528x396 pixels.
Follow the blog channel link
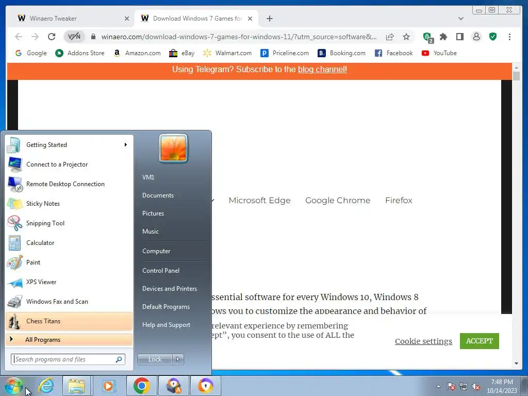[322, 70]
